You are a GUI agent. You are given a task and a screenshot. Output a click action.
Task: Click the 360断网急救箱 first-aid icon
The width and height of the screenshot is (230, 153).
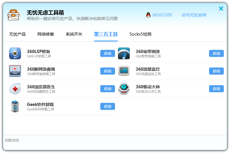pyautogui.click(x=15, y=71)
